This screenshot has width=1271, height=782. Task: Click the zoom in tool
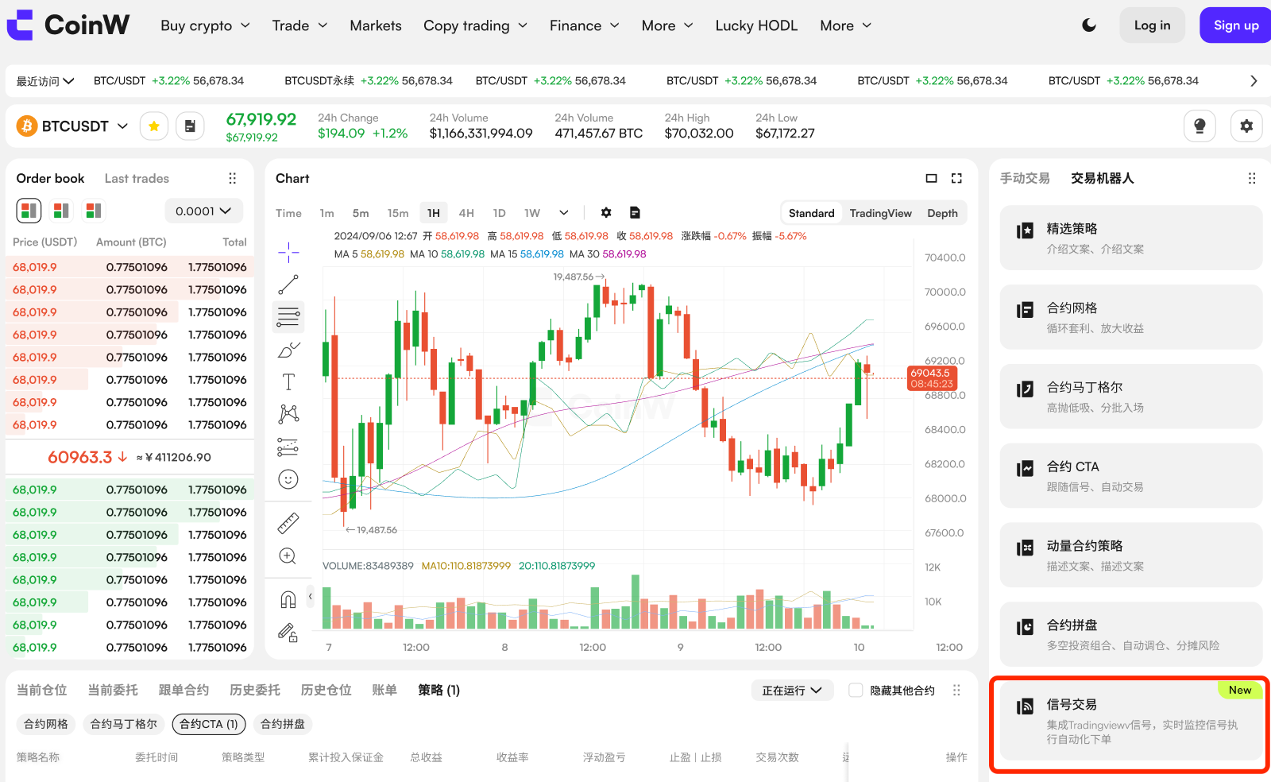(x=288, y=556)
